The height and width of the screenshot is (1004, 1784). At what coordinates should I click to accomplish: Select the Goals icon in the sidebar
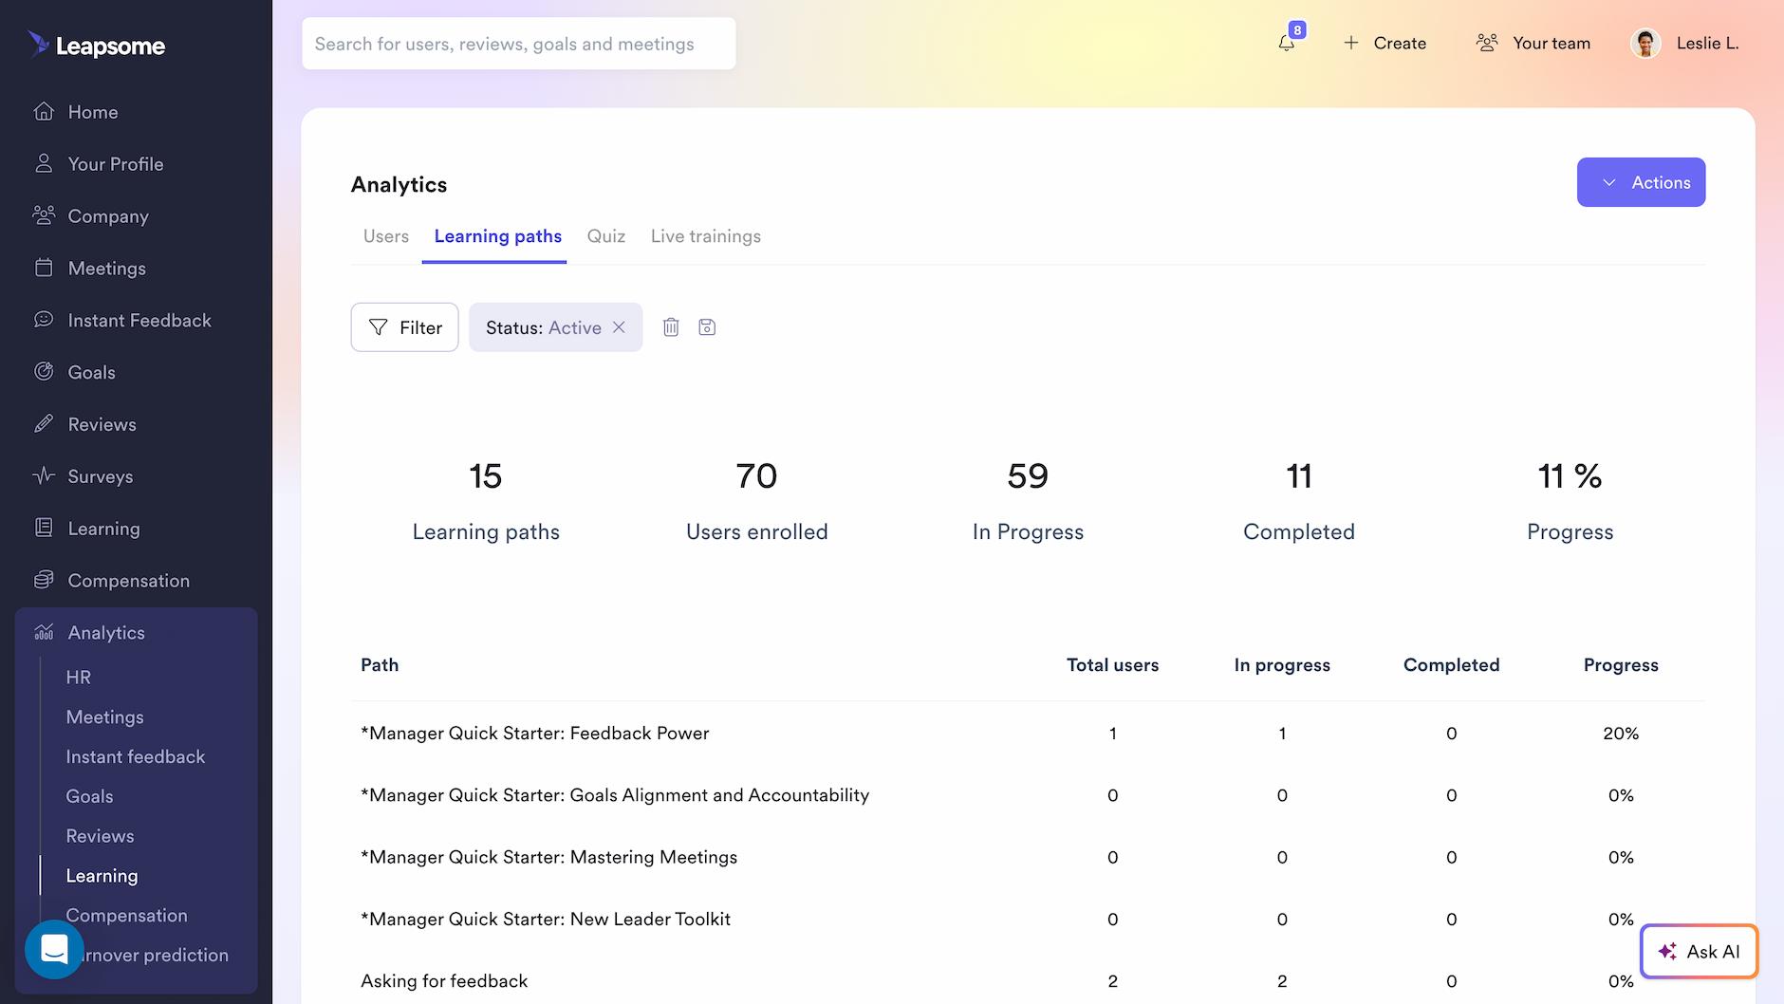pos(44,371)
